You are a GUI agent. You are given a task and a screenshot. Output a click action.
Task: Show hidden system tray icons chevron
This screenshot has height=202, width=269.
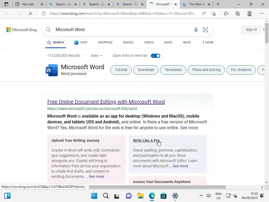pos(201,196)
